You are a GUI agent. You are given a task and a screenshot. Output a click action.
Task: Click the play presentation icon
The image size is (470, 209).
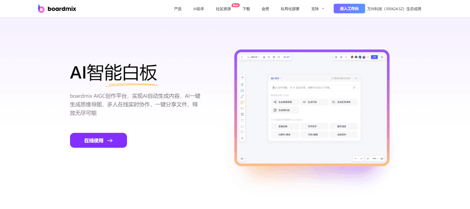(336, 57)
